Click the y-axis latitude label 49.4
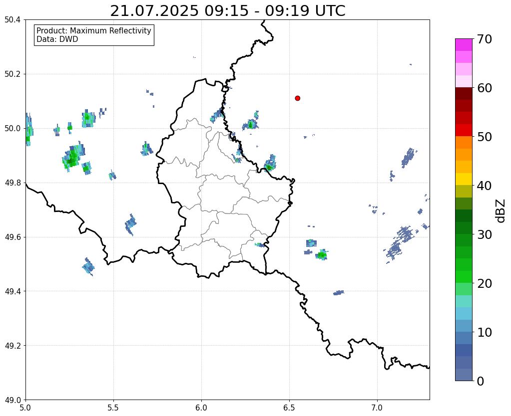 pyautogui.click(x=12, y=291)
